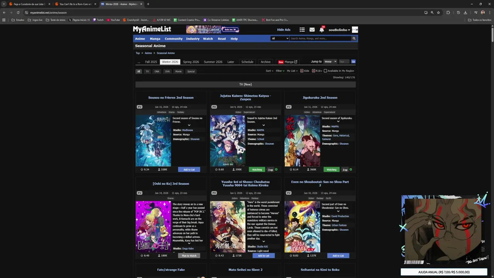Click the Year input field

[x=344, y=61]
